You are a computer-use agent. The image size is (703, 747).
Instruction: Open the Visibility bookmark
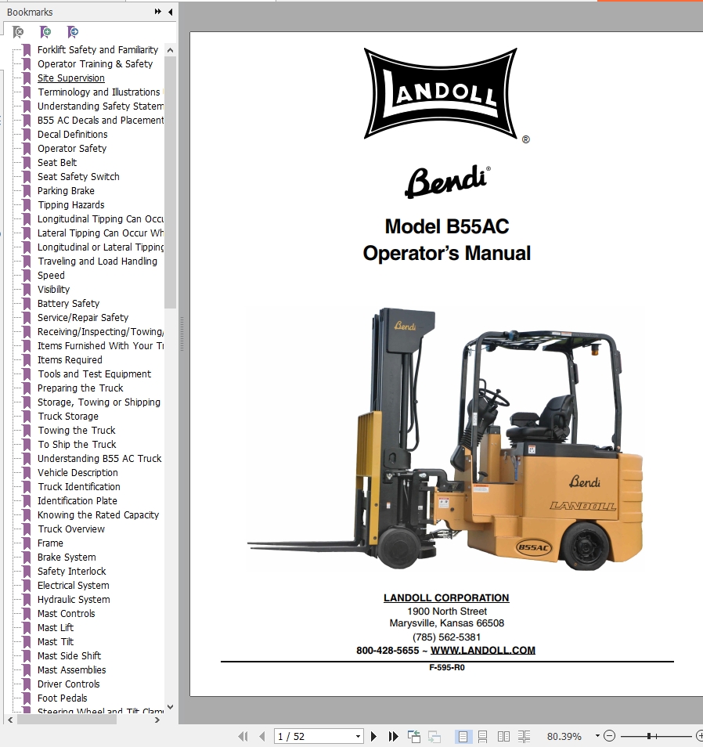pos(53,289)
